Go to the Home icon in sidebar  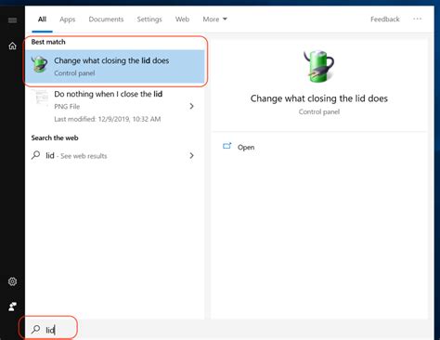12,46
